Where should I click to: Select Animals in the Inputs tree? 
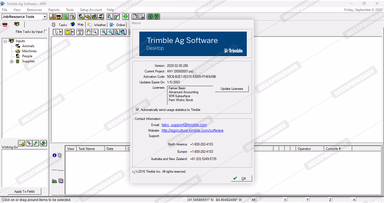pos(28,46)
